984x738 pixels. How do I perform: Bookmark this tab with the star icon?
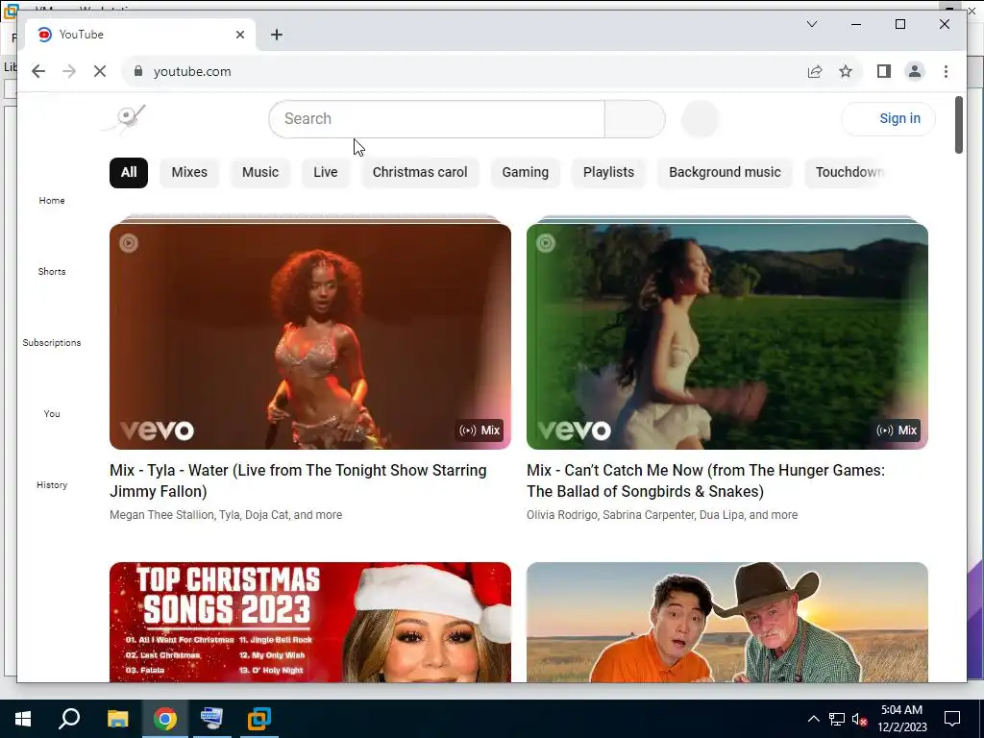click(846, 71)
